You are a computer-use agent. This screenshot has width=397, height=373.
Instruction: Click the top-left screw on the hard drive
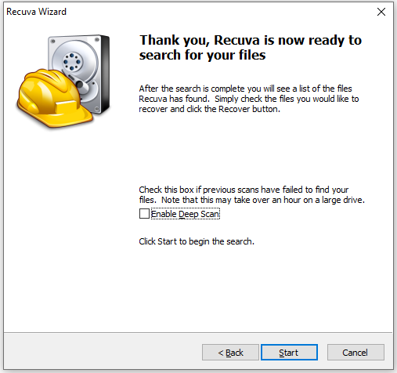(x=53, y=42)
